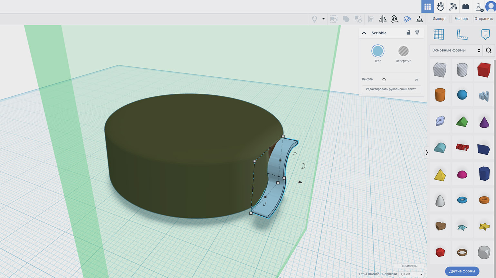The width and height of the screenshot is (496, 278).
Task: Open the Основные формы shape category dropdown
Action: (456, 50)
